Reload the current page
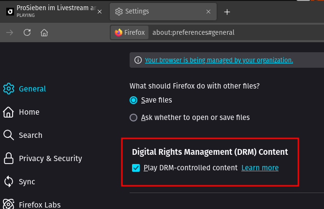324x209 pixels. pyautogui.click(x=27, y=32)
